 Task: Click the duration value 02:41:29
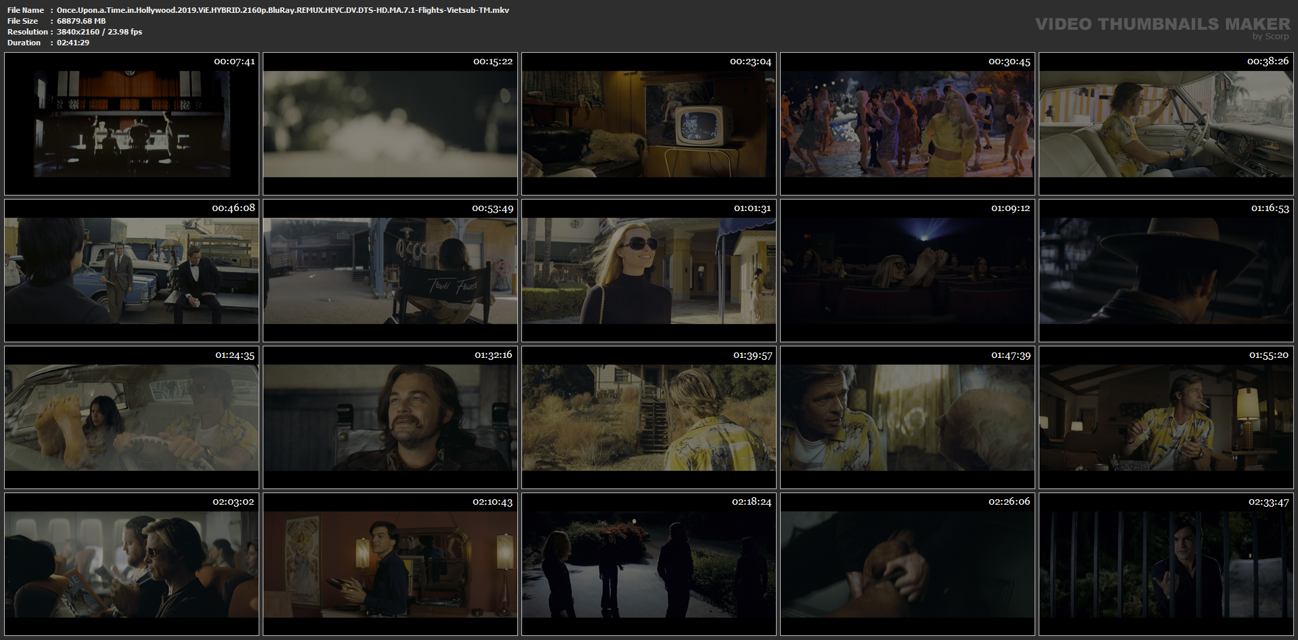coord(73,43)
